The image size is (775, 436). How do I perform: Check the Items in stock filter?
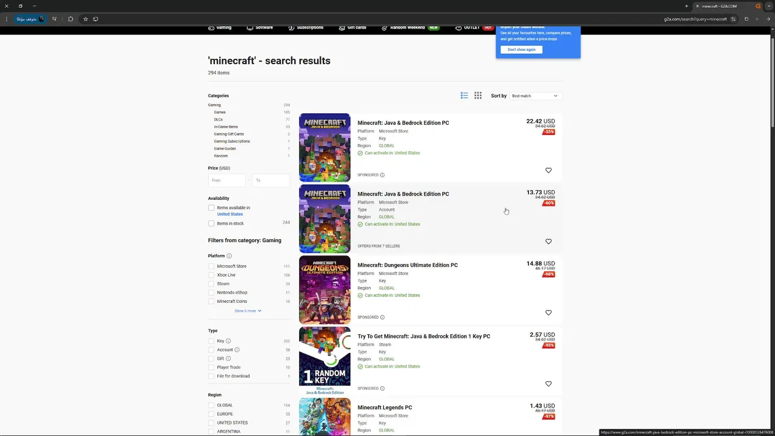[211, 223]
